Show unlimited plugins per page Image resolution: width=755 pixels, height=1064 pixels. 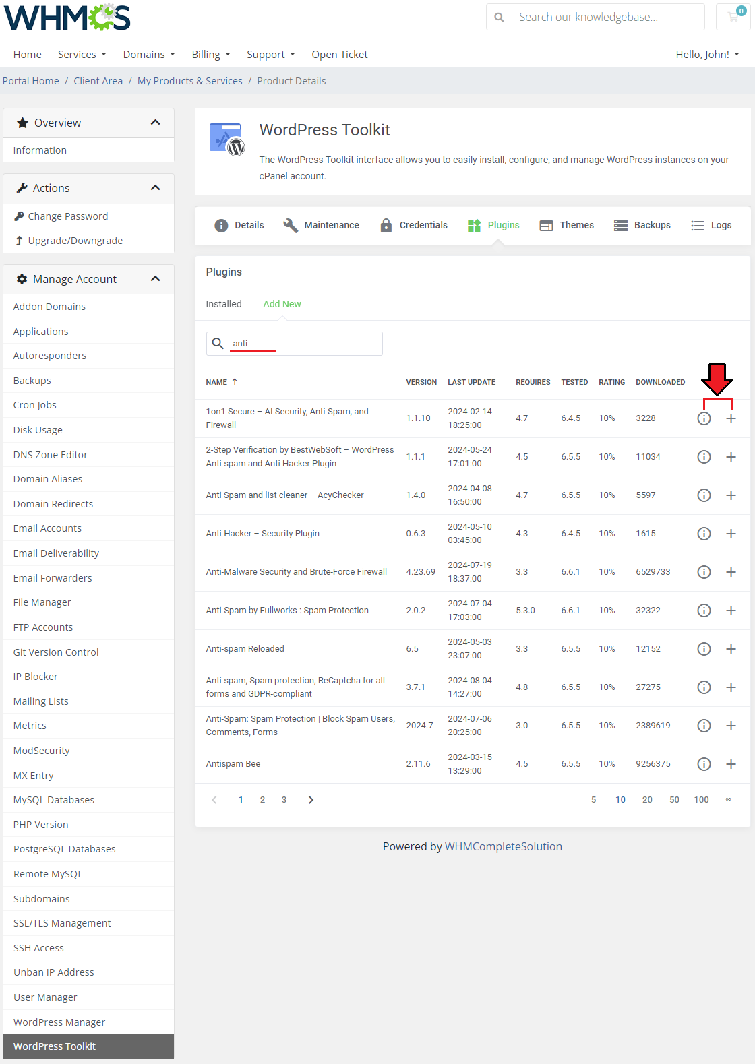tap(728, 800)
